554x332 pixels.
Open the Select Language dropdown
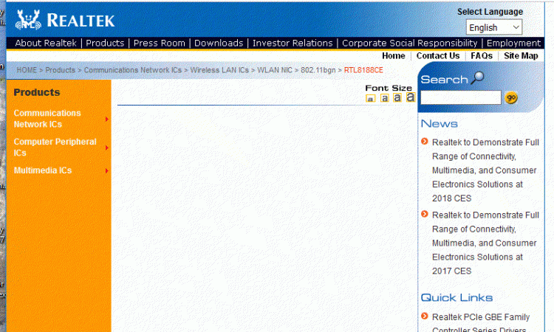494,27
